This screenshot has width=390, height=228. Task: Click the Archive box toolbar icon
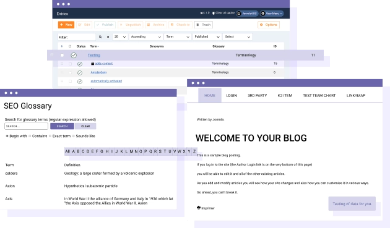[x=149, y=25]
